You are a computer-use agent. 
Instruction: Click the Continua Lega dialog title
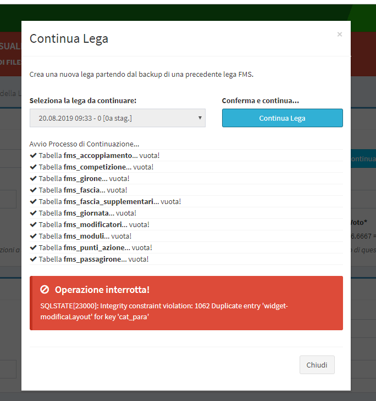(x=69, y=38)
